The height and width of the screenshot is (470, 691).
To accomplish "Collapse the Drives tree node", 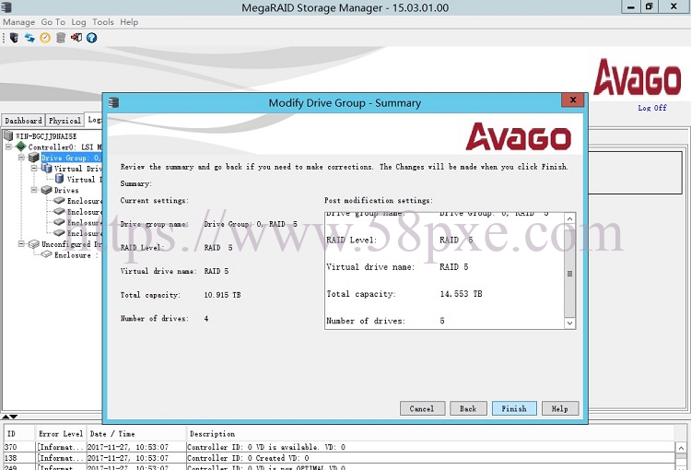I will [34, 190].
